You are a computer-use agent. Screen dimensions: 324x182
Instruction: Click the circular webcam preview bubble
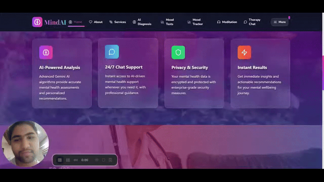tap(25, 144)
